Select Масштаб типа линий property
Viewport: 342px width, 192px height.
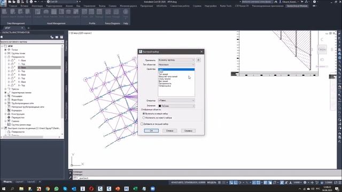pyautogui.click(x=168, y=77)
